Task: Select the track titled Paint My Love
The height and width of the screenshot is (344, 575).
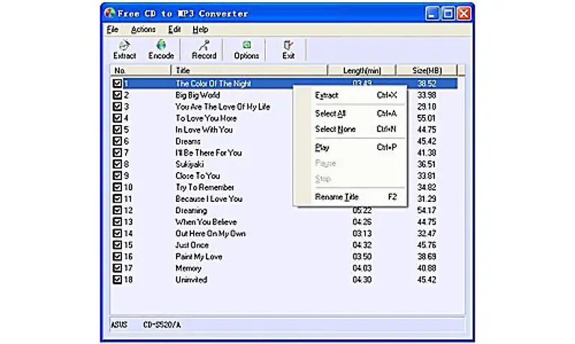Action: (198, 257)
